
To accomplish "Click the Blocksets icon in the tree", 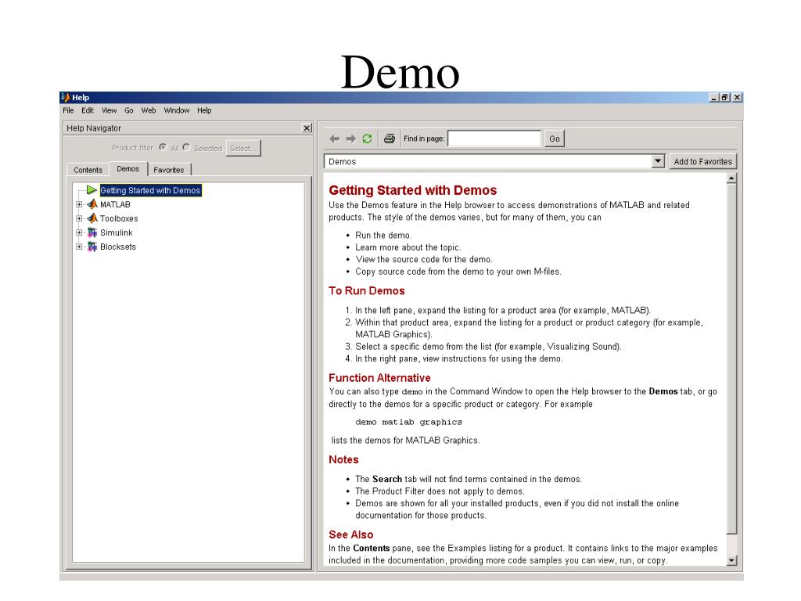I will point(92,247).
